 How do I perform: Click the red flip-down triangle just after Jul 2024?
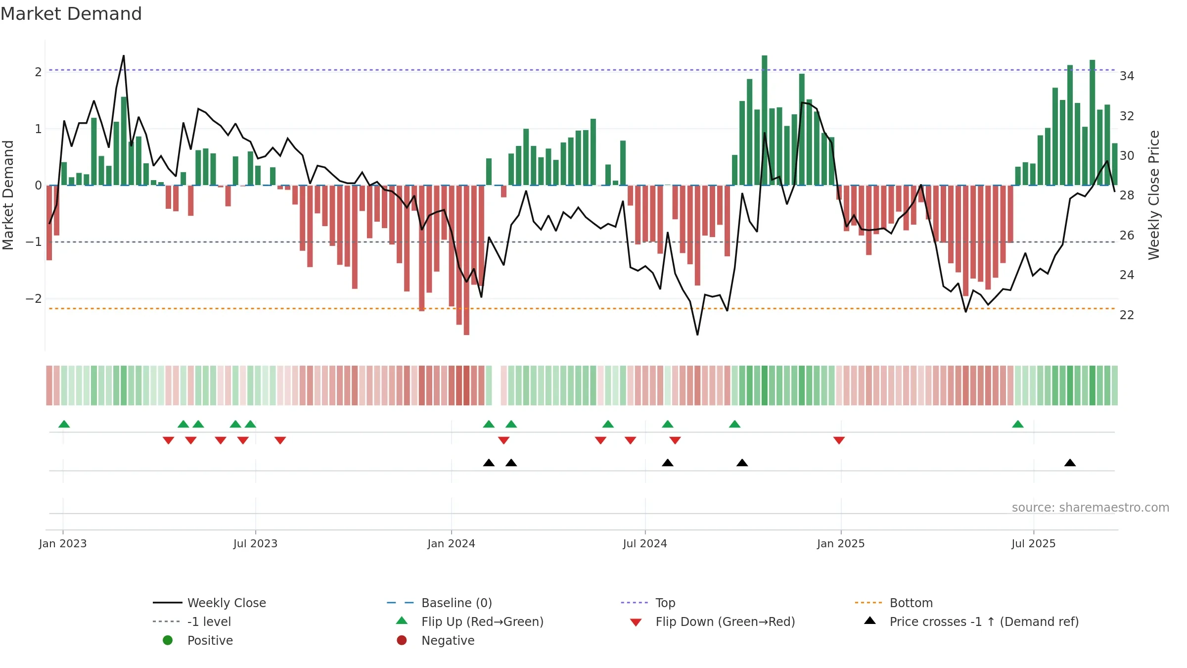(x=675, y=440)
